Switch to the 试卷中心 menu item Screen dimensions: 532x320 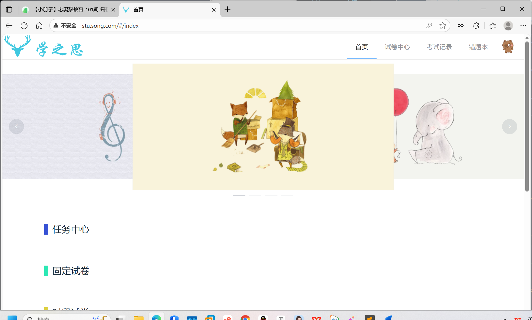tap(397, 47)
